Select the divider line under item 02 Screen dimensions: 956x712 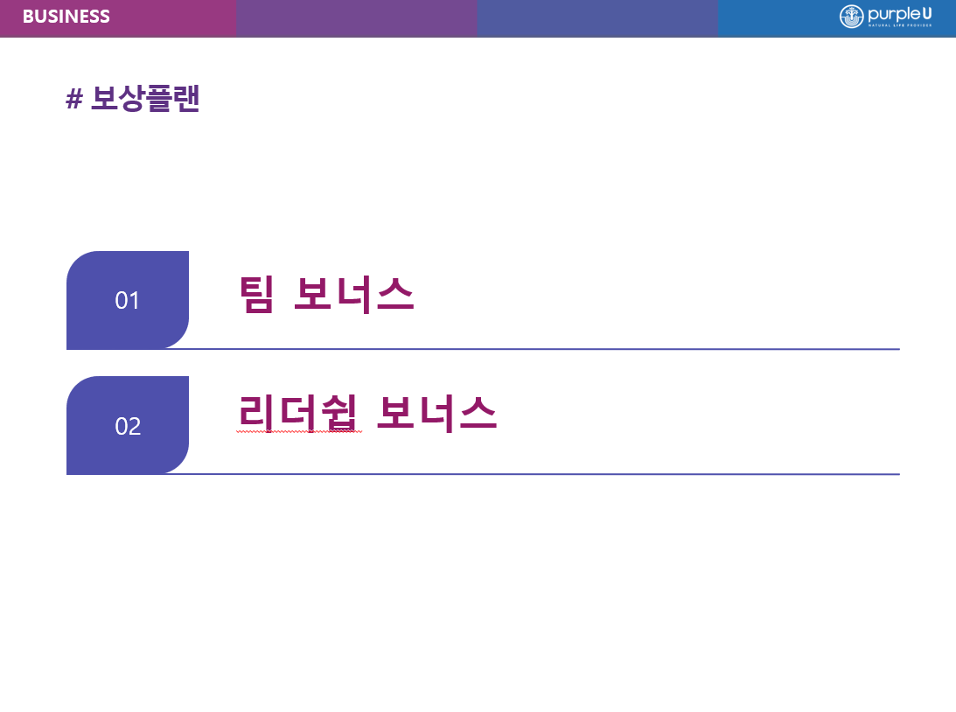coord(483,474)
